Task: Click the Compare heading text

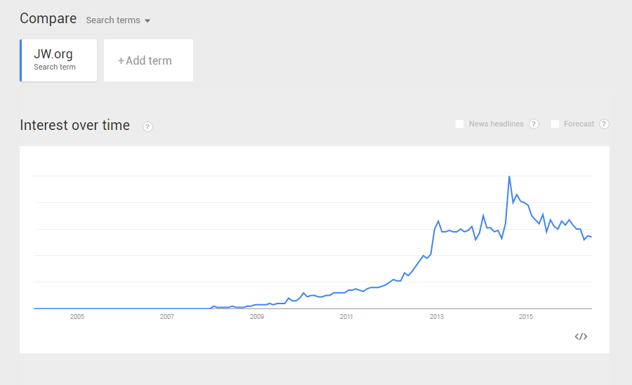Action: click(x=48, y=18)
